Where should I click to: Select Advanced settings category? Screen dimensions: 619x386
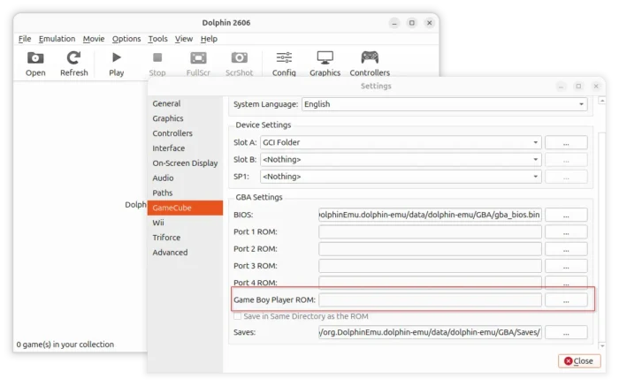(x=185, y=253)
